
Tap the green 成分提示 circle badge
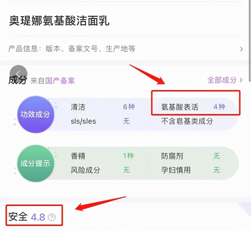[x=36, y=163]
